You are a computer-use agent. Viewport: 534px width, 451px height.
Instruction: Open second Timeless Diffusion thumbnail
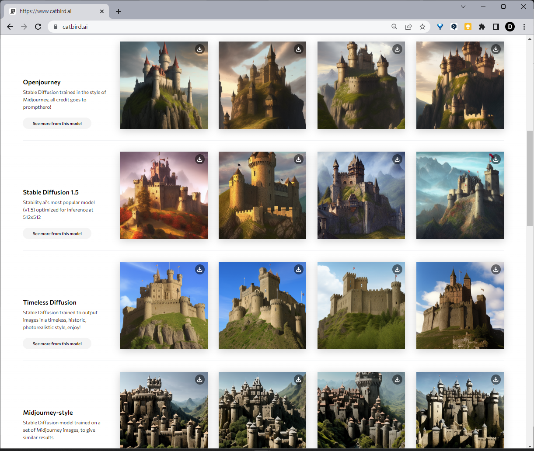[262, 305]
